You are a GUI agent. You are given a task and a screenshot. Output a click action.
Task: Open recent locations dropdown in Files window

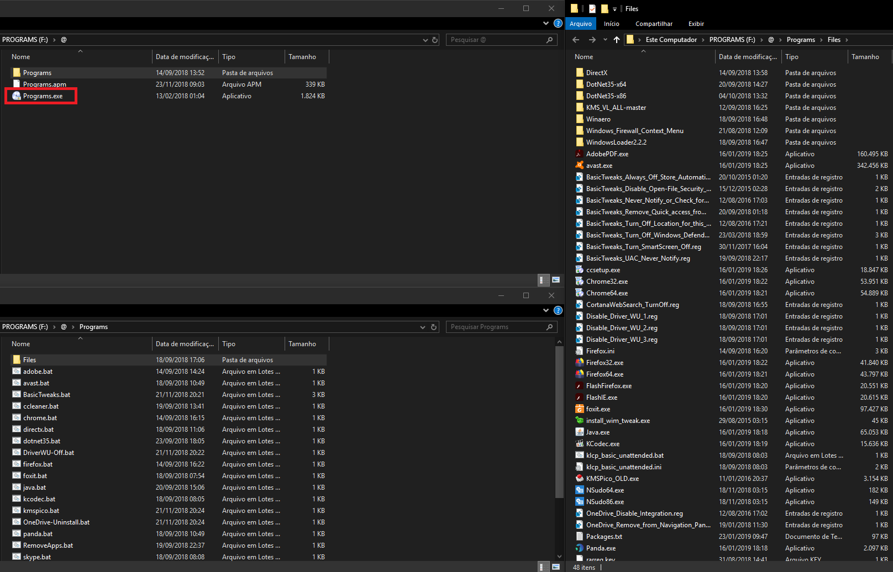[605, 40]
